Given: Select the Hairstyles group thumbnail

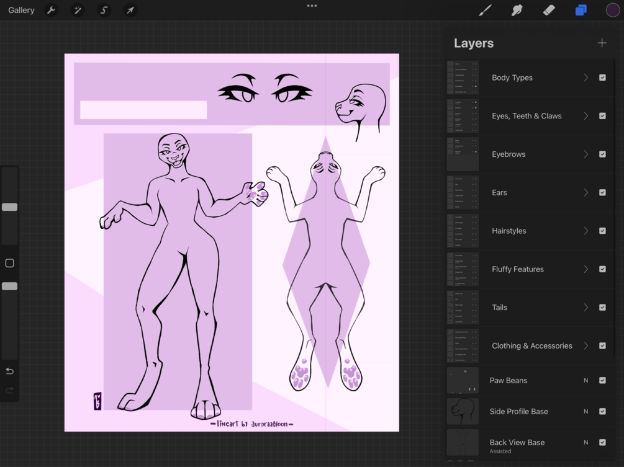Looking at the screenshot, I should pos(463,231).
